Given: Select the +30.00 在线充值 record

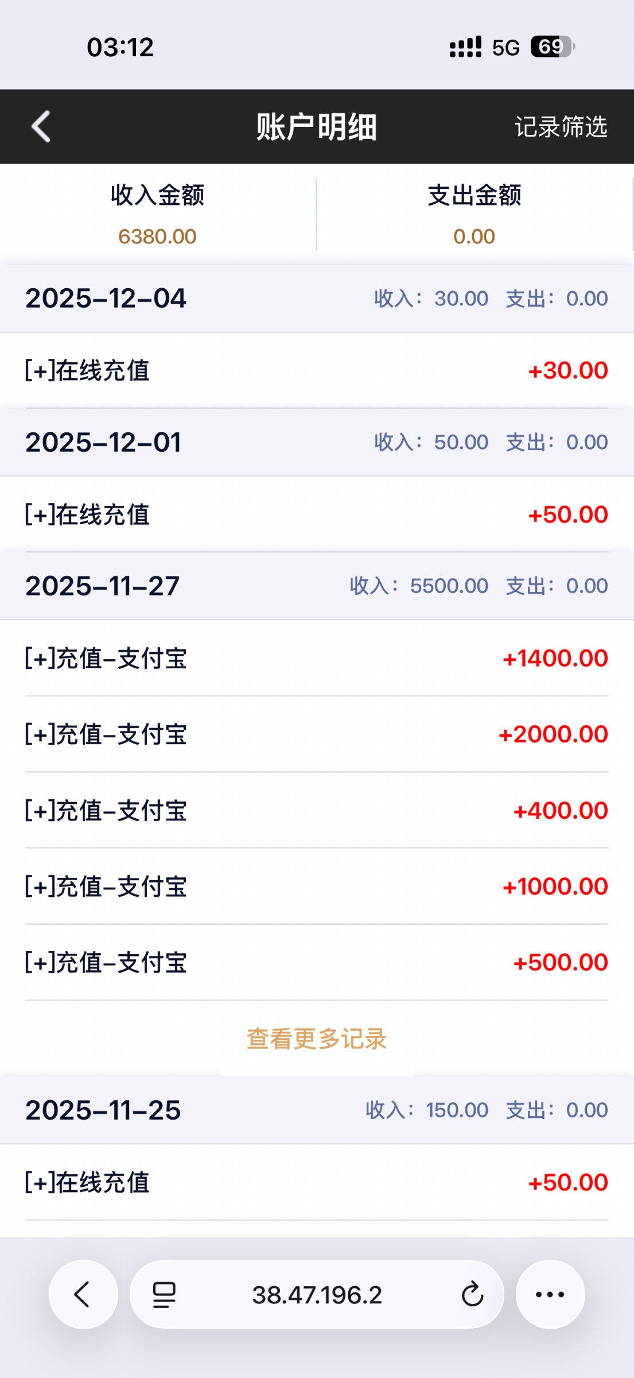Looking at the screenshot, I should click(x=317, y=370).
